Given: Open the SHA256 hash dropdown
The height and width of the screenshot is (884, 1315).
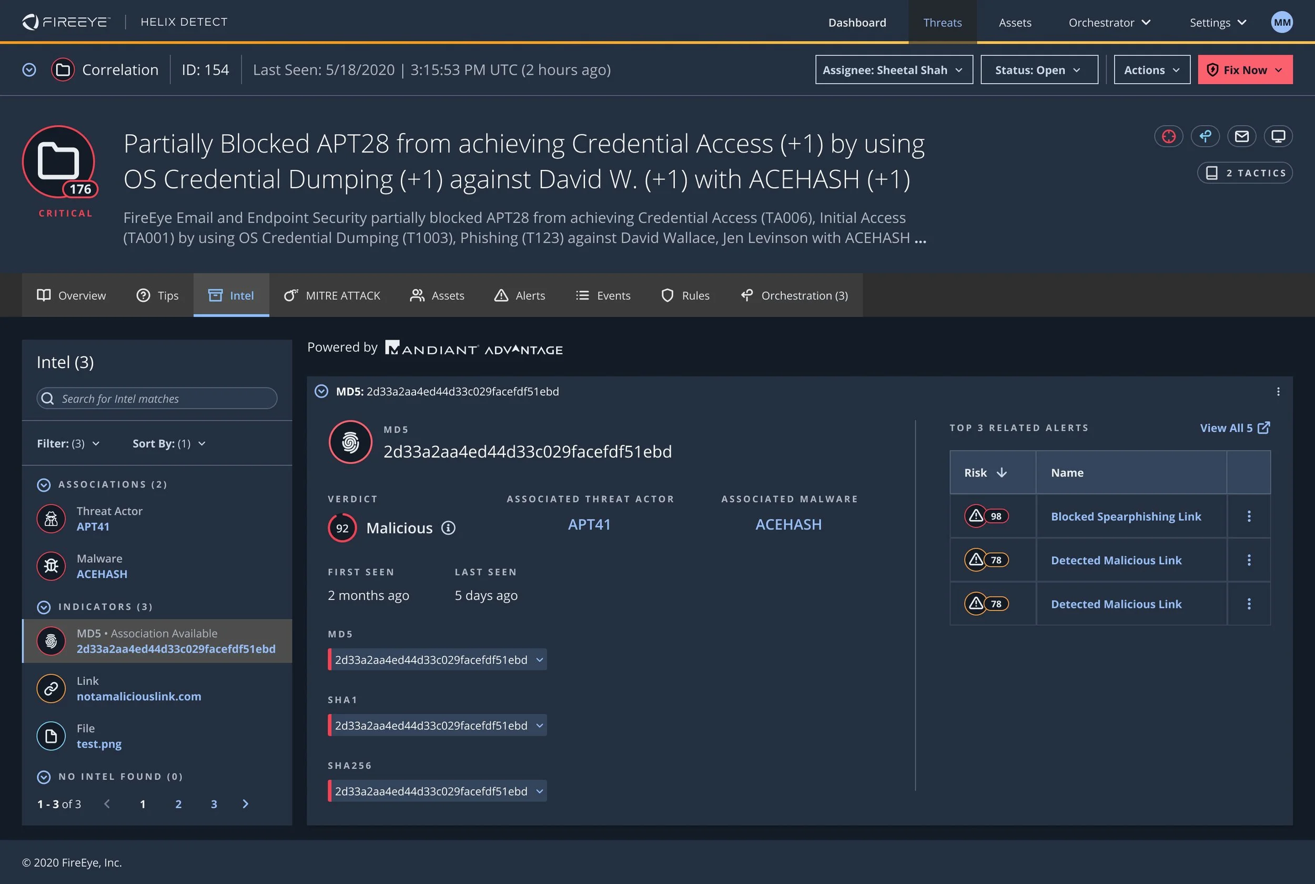Looking at the screenshot, I should click(538, 791).
